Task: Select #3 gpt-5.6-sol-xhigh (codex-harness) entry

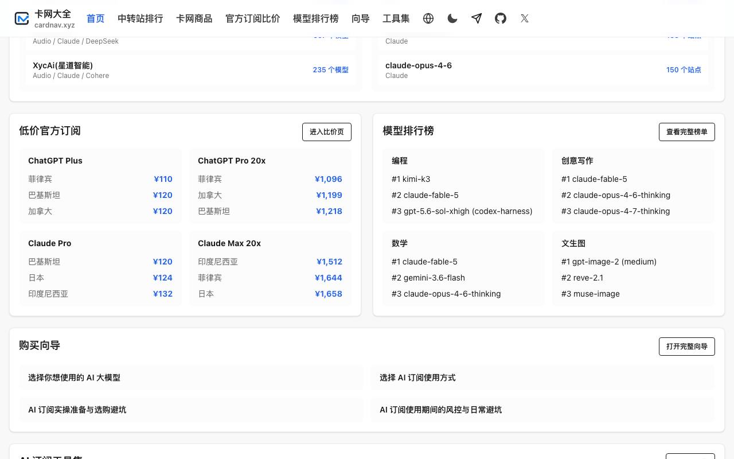Action: coord(462,211)
